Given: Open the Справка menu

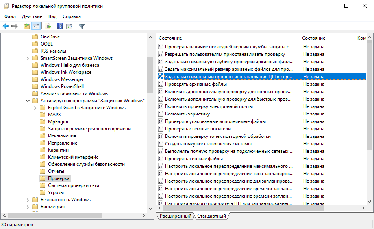Looking at the screenshot, I should click(72, 16).
